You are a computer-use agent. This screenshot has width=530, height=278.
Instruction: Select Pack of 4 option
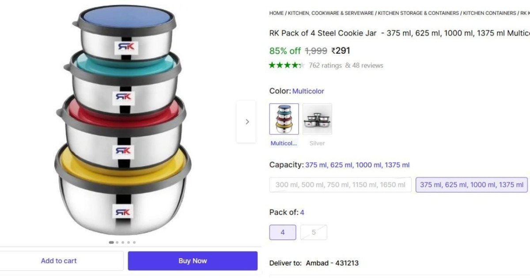click(x=282, y=232)
